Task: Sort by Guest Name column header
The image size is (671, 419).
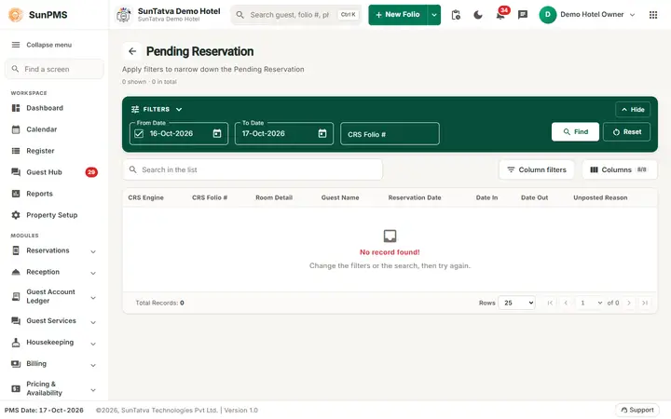Action: 340,197
